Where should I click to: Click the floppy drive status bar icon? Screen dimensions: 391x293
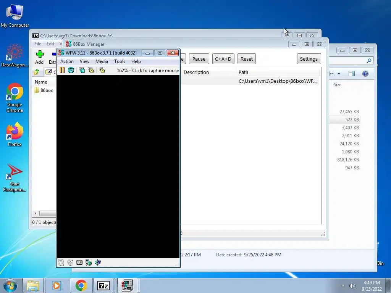click(61, 262)
